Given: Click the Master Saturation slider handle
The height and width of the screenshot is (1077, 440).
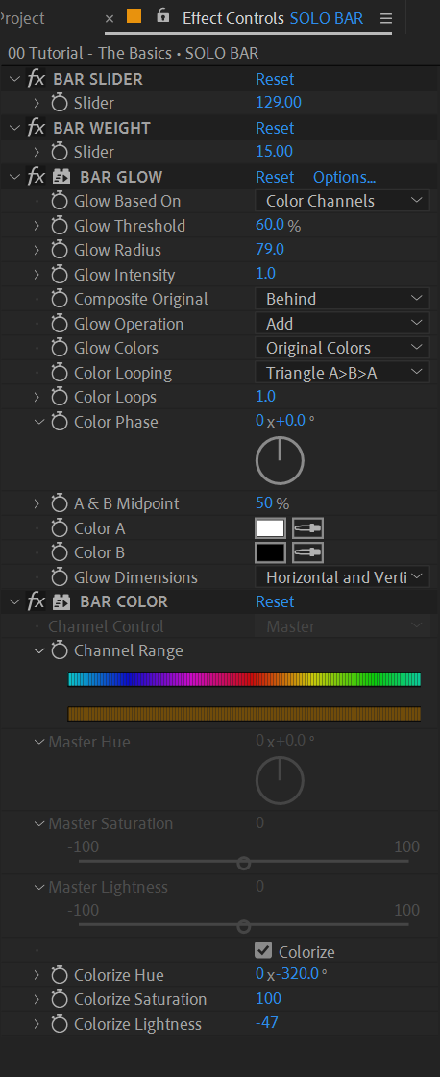Looking at the screenshot, I should coord(244,864).
